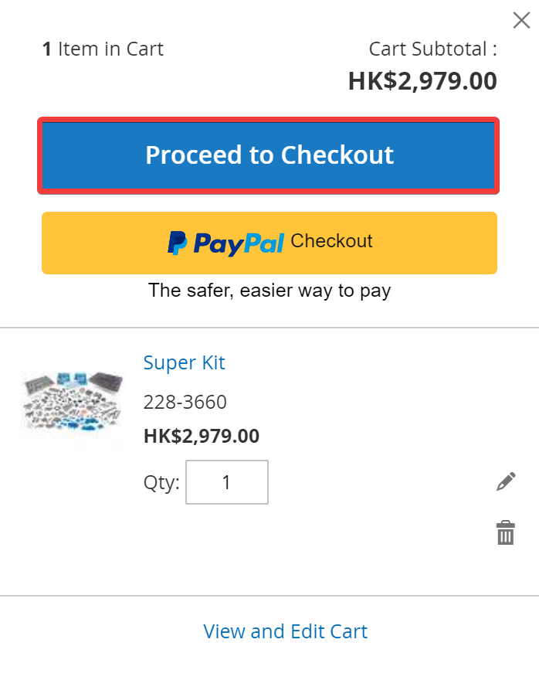Image resolution: width=539 pixels, height=680 pixels.
Task: Select the PayPal logo icon
Action: tap(178, 243)
